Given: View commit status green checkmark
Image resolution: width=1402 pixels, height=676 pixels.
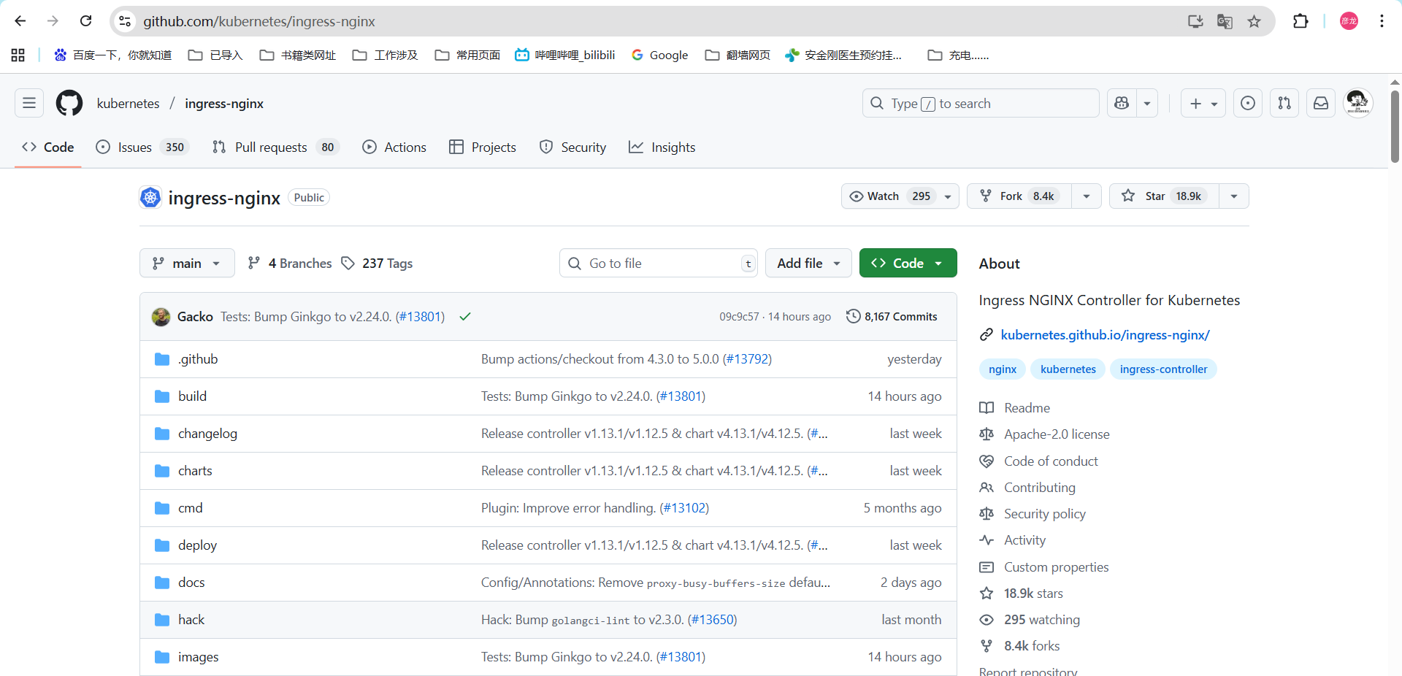Looking at the screenshot, I should coord(465,317).
